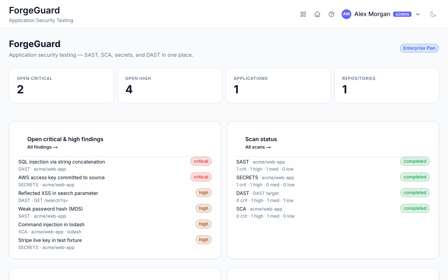The height and width of the screenshot is (280, 448).
Task: Click high badge on Reflected XSS row
Action: tap(204, 193)
